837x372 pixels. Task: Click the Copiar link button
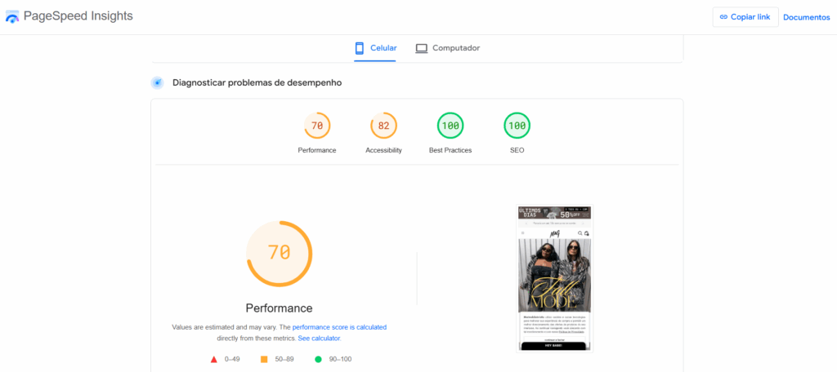coord(745,17)
